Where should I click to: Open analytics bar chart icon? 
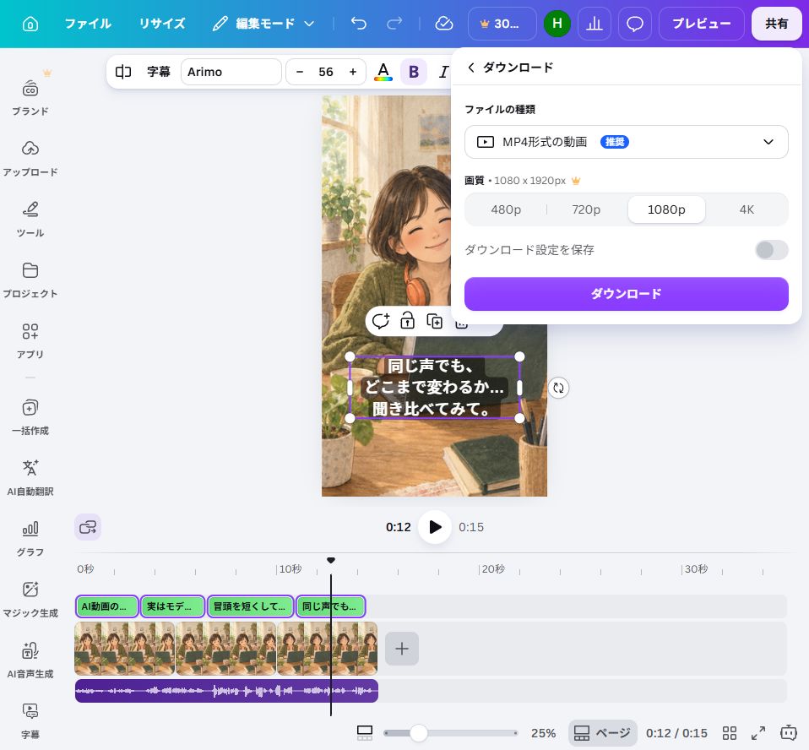click(595, 24)
